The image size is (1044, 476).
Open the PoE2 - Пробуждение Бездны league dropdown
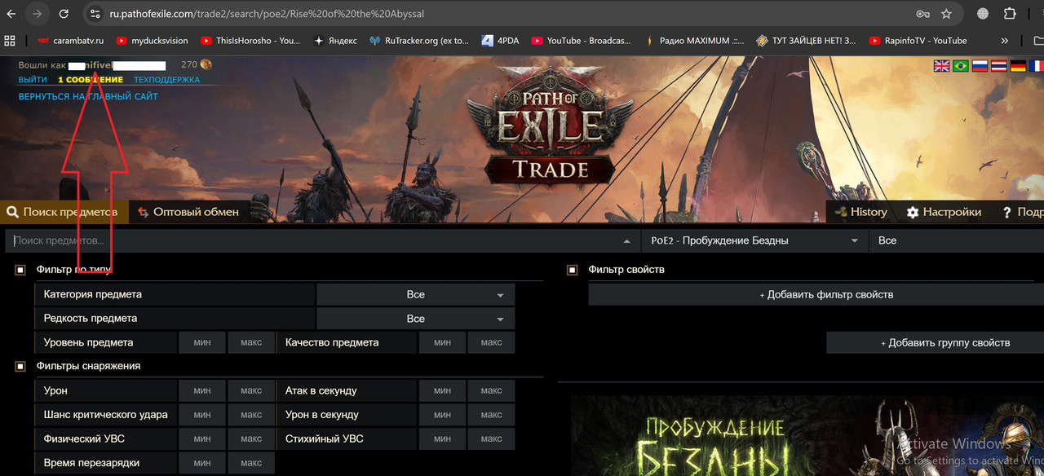754,240
